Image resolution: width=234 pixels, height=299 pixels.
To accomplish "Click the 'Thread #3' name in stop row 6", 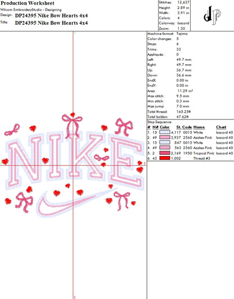I will [201, 158].
